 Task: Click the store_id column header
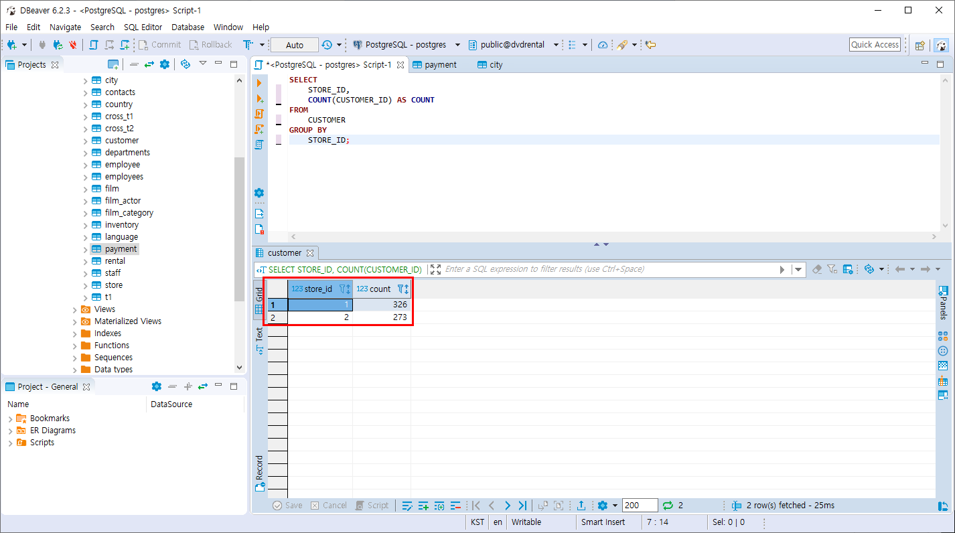[x=319, y=289]
